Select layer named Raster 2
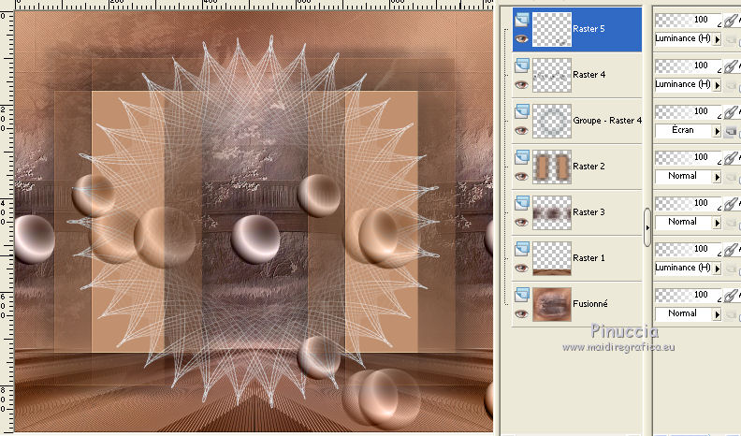The height and width of the screenshot is (436, 741). tap(588, 167)
